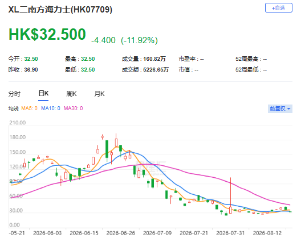Click the 2026-06-15 date axis label
The image size is (305, 238).
pyautogui.click(x=84, y=233)
